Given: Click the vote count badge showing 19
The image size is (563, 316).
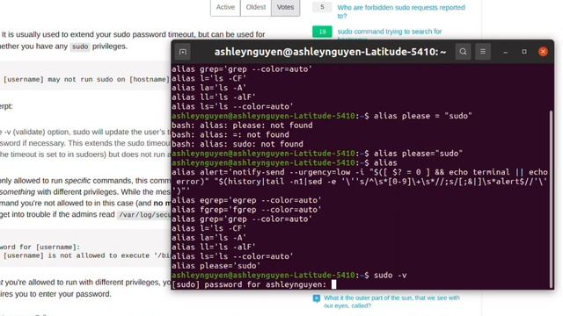Looking at the screenshot, I should click(x=322, y=32).
